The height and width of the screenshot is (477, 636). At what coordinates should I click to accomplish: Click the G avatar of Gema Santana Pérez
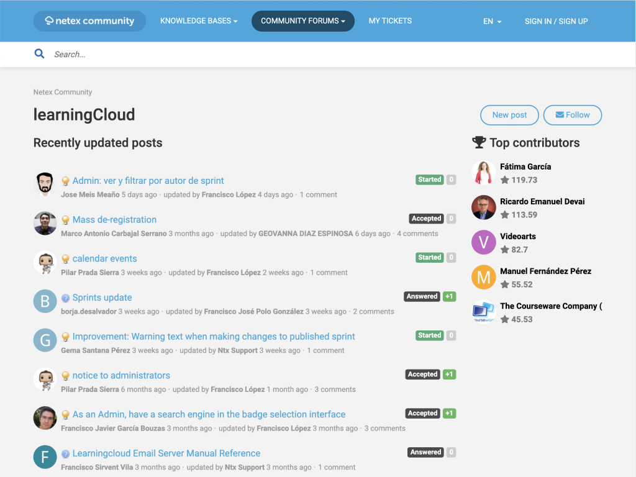(45, 340)
